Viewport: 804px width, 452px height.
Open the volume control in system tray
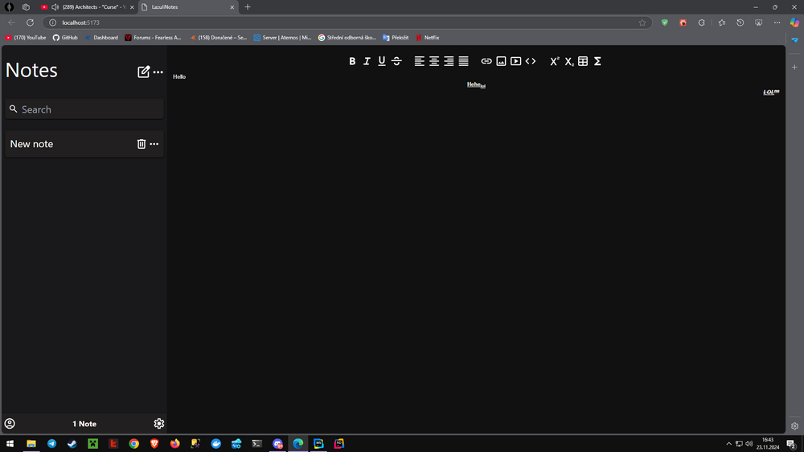click(749, 444)
